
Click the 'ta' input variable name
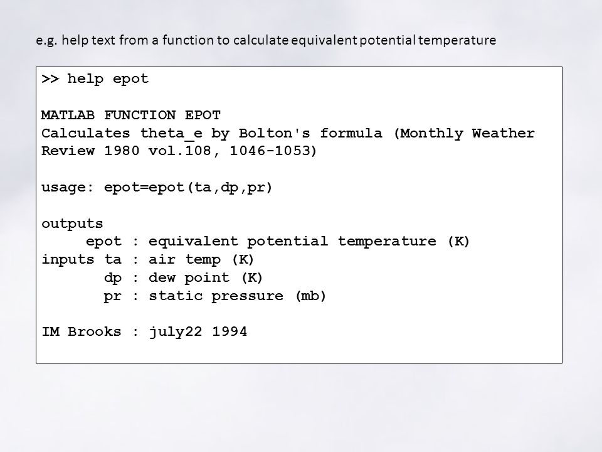(x=113, y=260)
